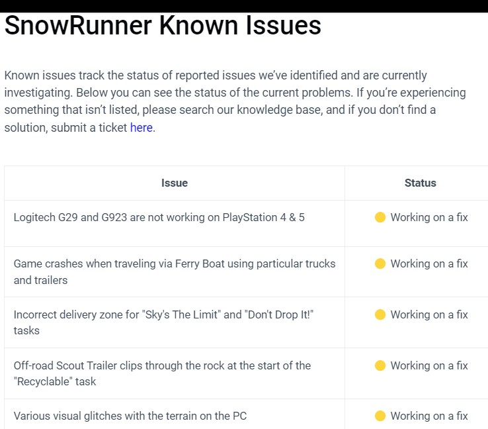This screenshot has height=429, width=488.
Task: Click yellow status dot in visual glitches row
Action: point(380,416)
